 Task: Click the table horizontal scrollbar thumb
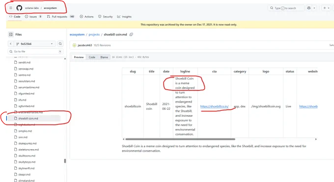pos(180,139)
